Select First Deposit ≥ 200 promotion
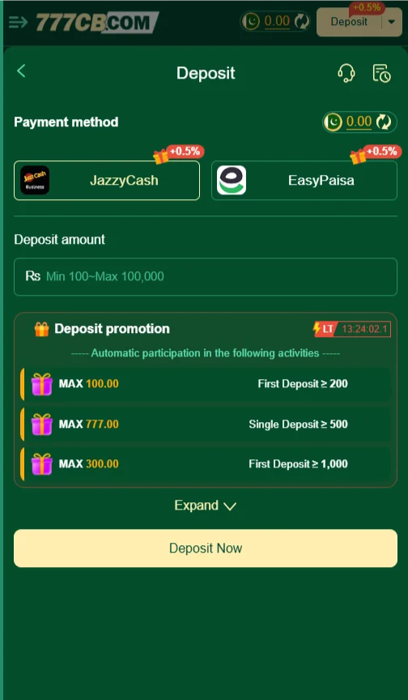The width and height of the screenshot is (408, 700). [206, 384]
